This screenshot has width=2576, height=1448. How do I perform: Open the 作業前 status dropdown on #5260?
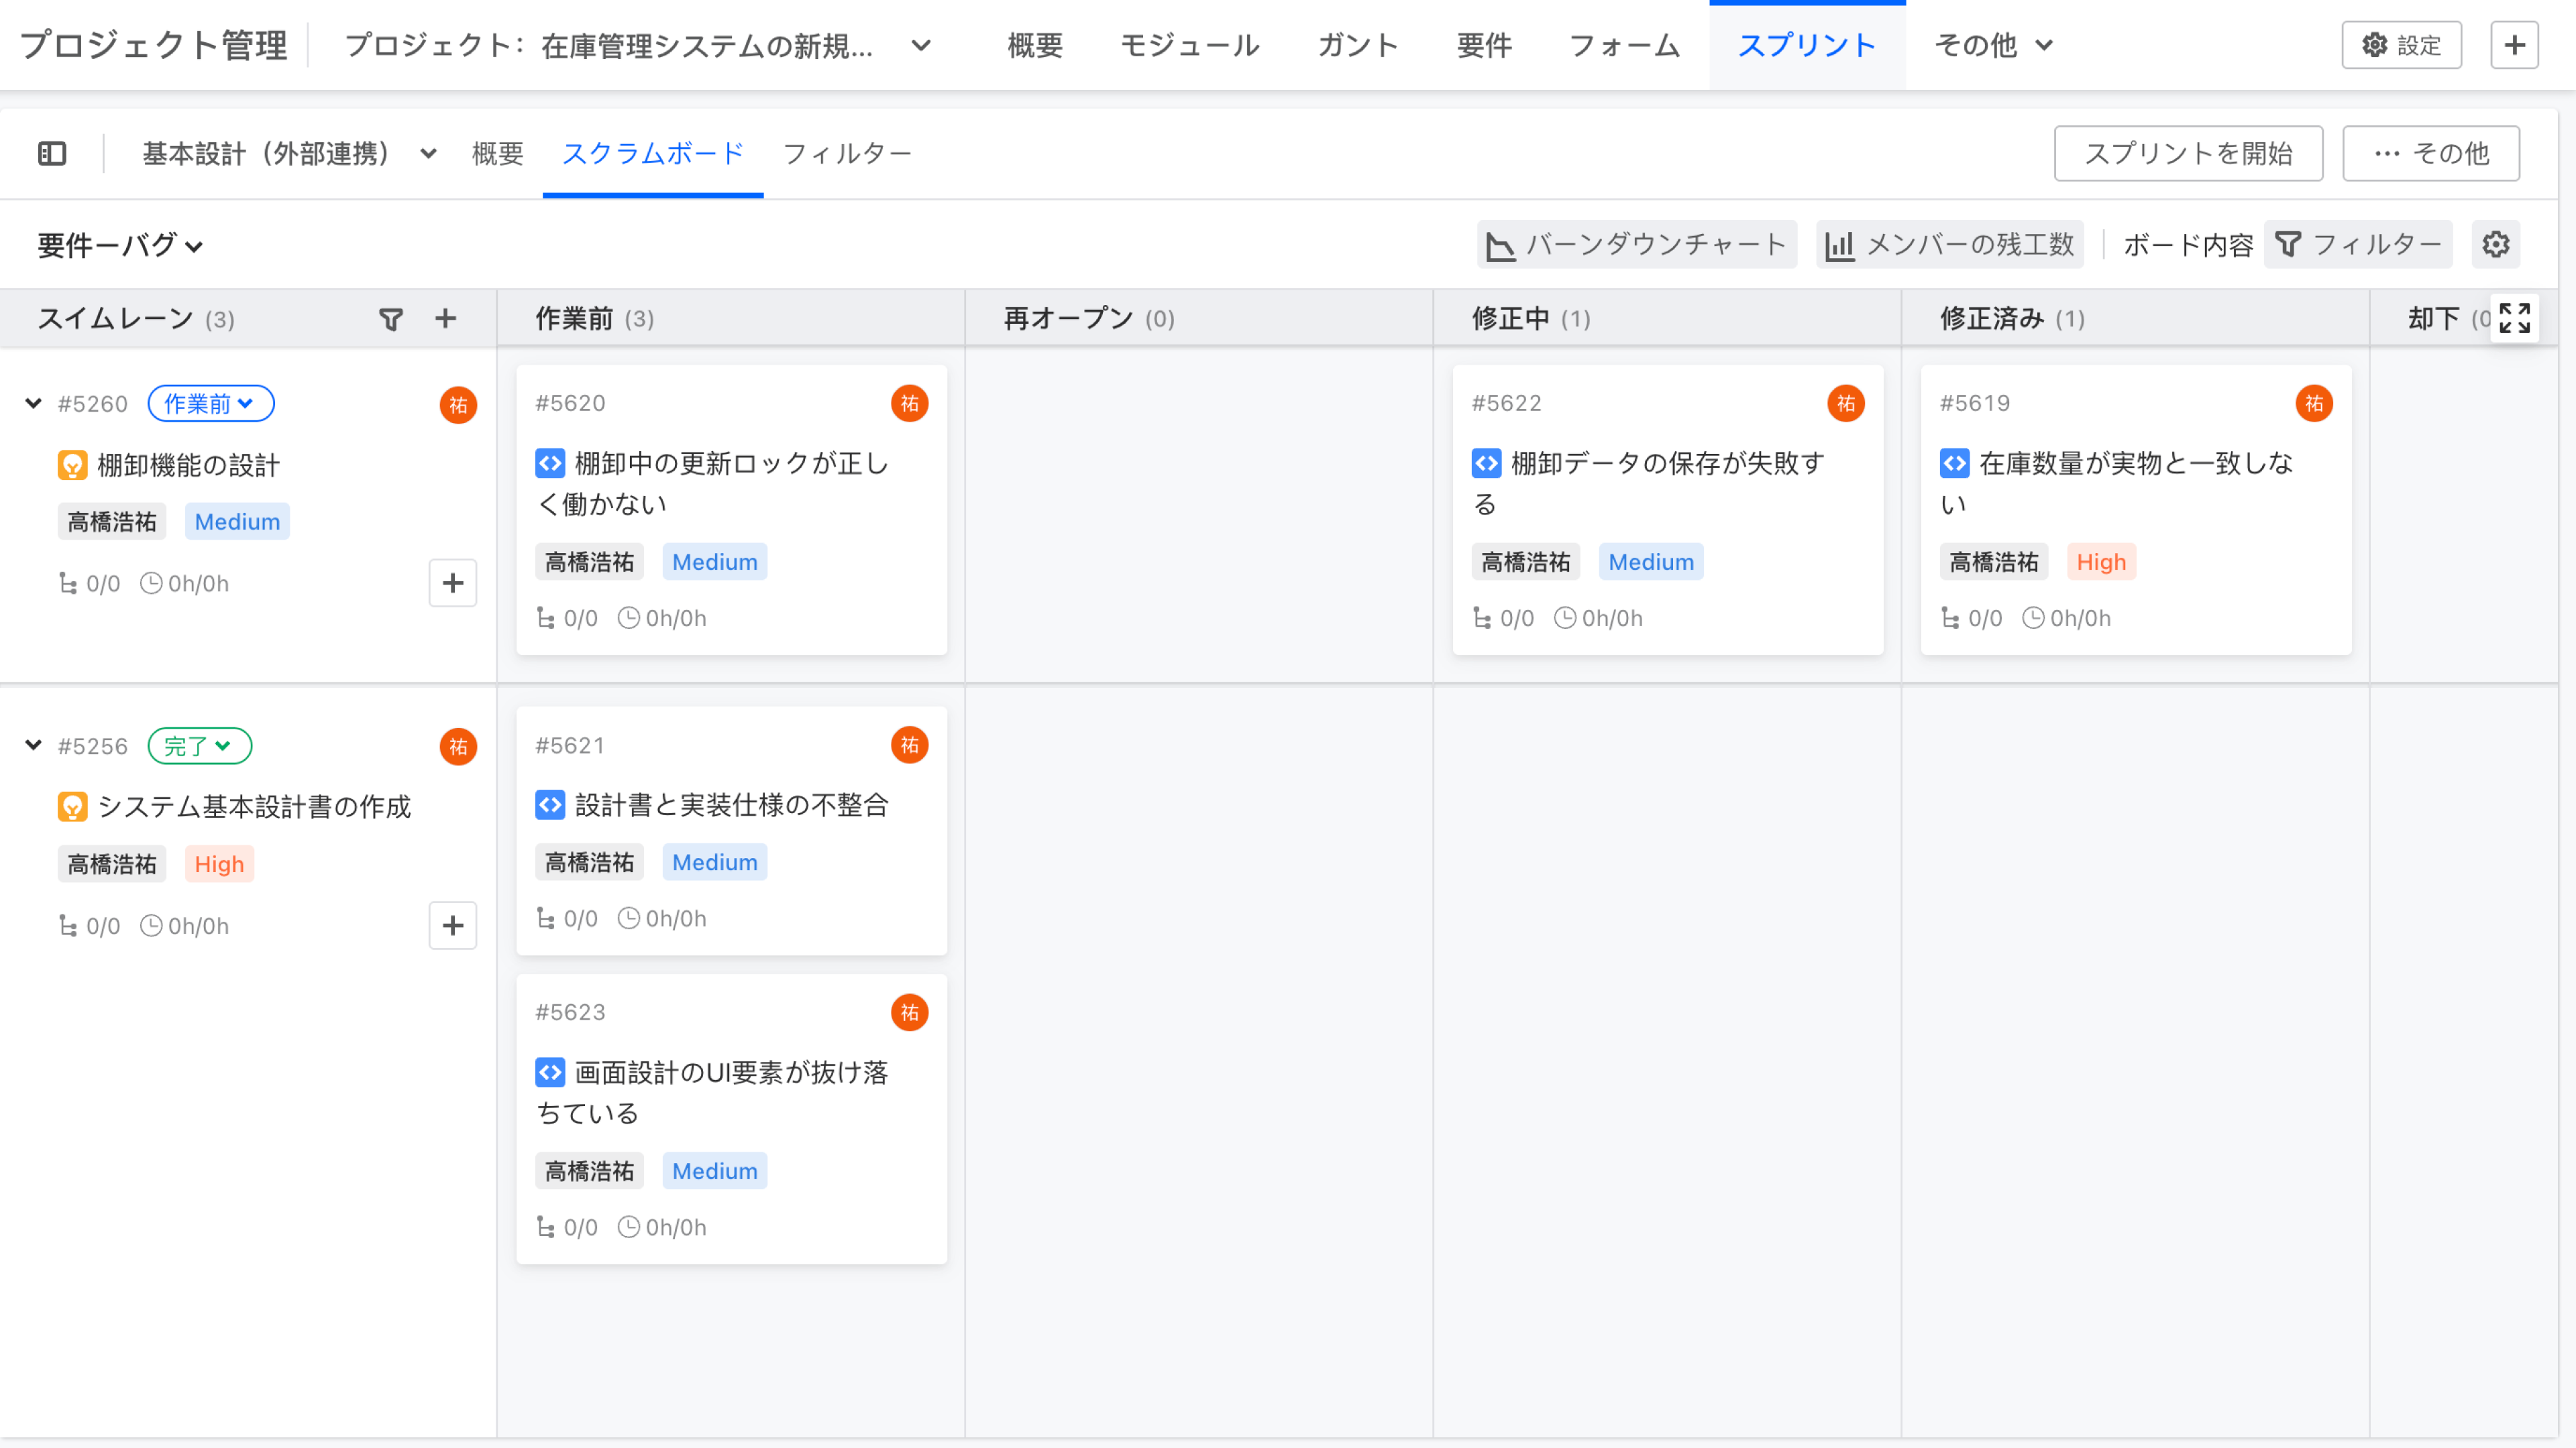pyautogui.click(x=210, y=404)
